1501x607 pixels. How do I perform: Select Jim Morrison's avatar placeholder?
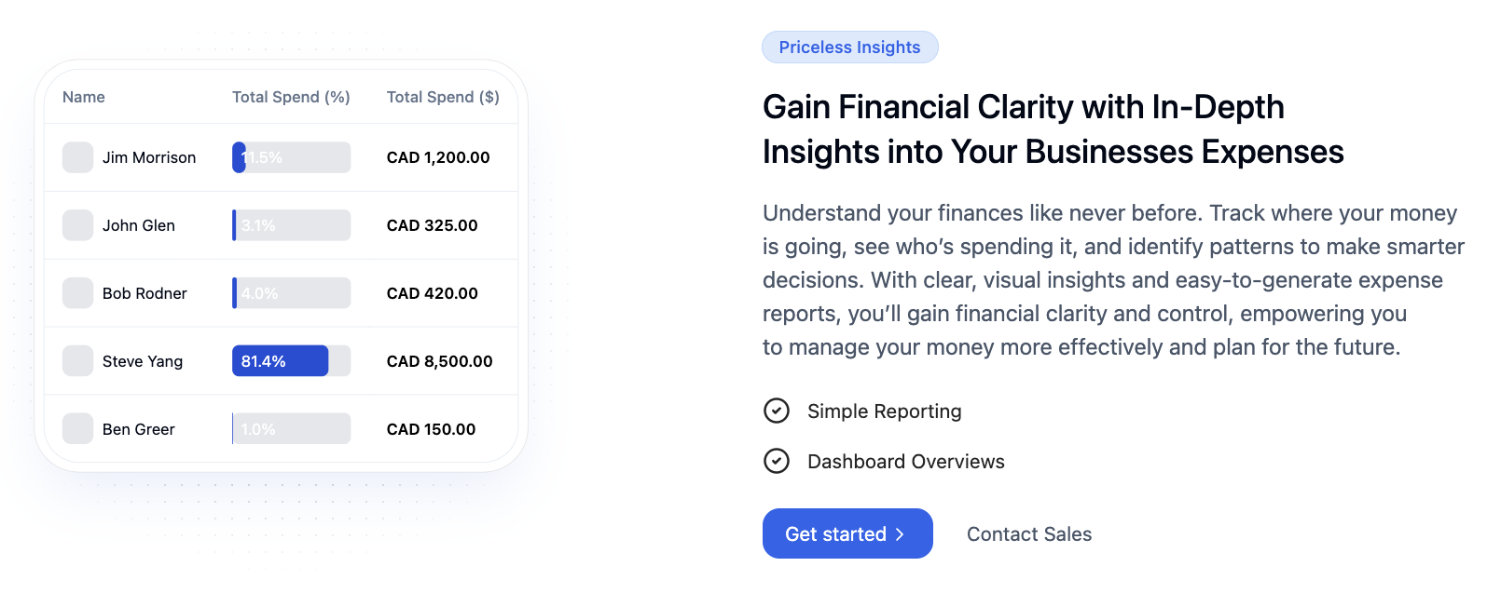77,157
